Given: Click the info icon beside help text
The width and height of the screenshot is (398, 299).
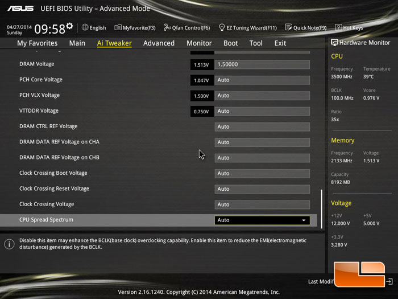Looking at the screenshot, I should tap(9, 244).
